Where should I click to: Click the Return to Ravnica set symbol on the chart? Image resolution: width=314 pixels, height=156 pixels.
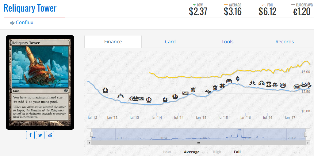click(x=105, y=90)
